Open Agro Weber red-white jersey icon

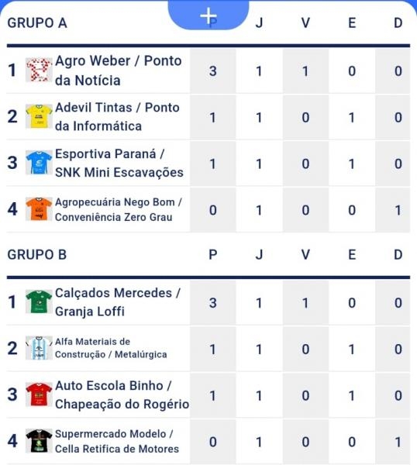[x=39, y=70]
